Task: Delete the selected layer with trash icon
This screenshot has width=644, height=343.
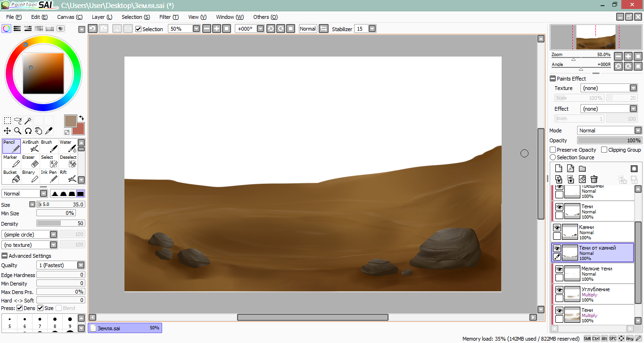Action: (x=594, y=179)
